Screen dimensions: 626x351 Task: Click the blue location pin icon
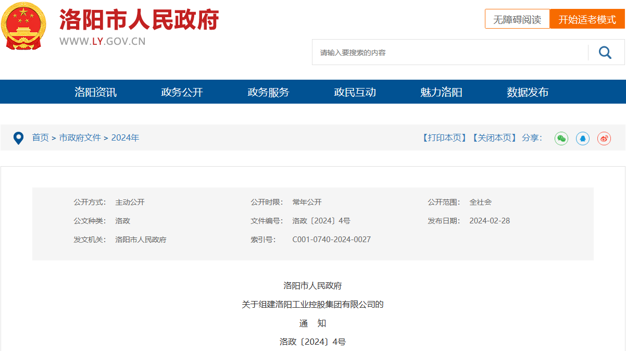click(19, 138)
